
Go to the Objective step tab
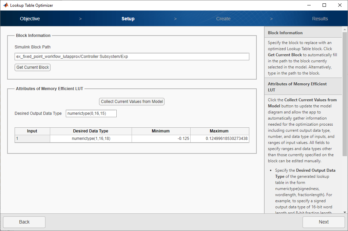pyautogui.click(x=30, y=19)
